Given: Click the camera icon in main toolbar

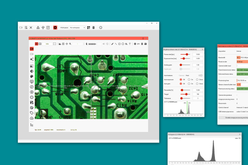Looking at the screenshot, I should coord(21,27).
